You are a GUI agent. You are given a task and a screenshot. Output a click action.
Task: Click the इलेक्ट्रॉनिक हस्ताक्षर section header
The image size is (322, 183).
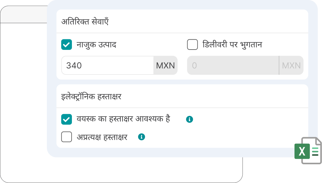91,96
